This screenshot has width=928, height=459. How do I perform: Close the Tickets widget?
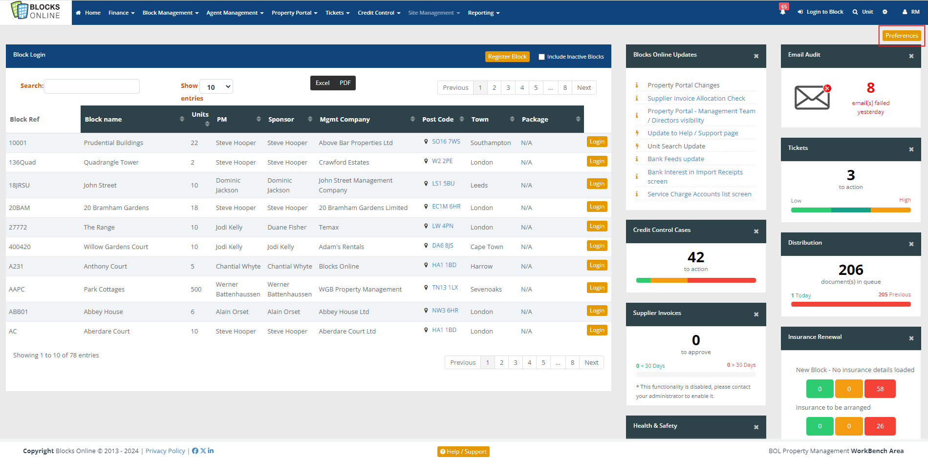coord(911,149)
